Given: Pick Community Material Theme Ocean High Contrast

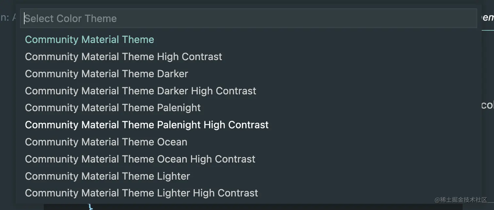Looking at the screenshot, I should tap(140, 159).
